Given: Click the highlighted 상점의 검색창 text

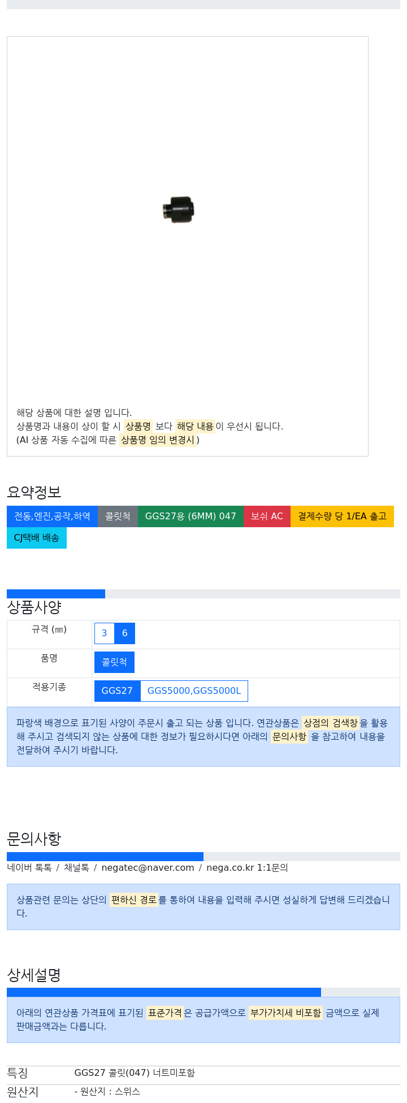Looking at the screenshot, I should point(331,723).
